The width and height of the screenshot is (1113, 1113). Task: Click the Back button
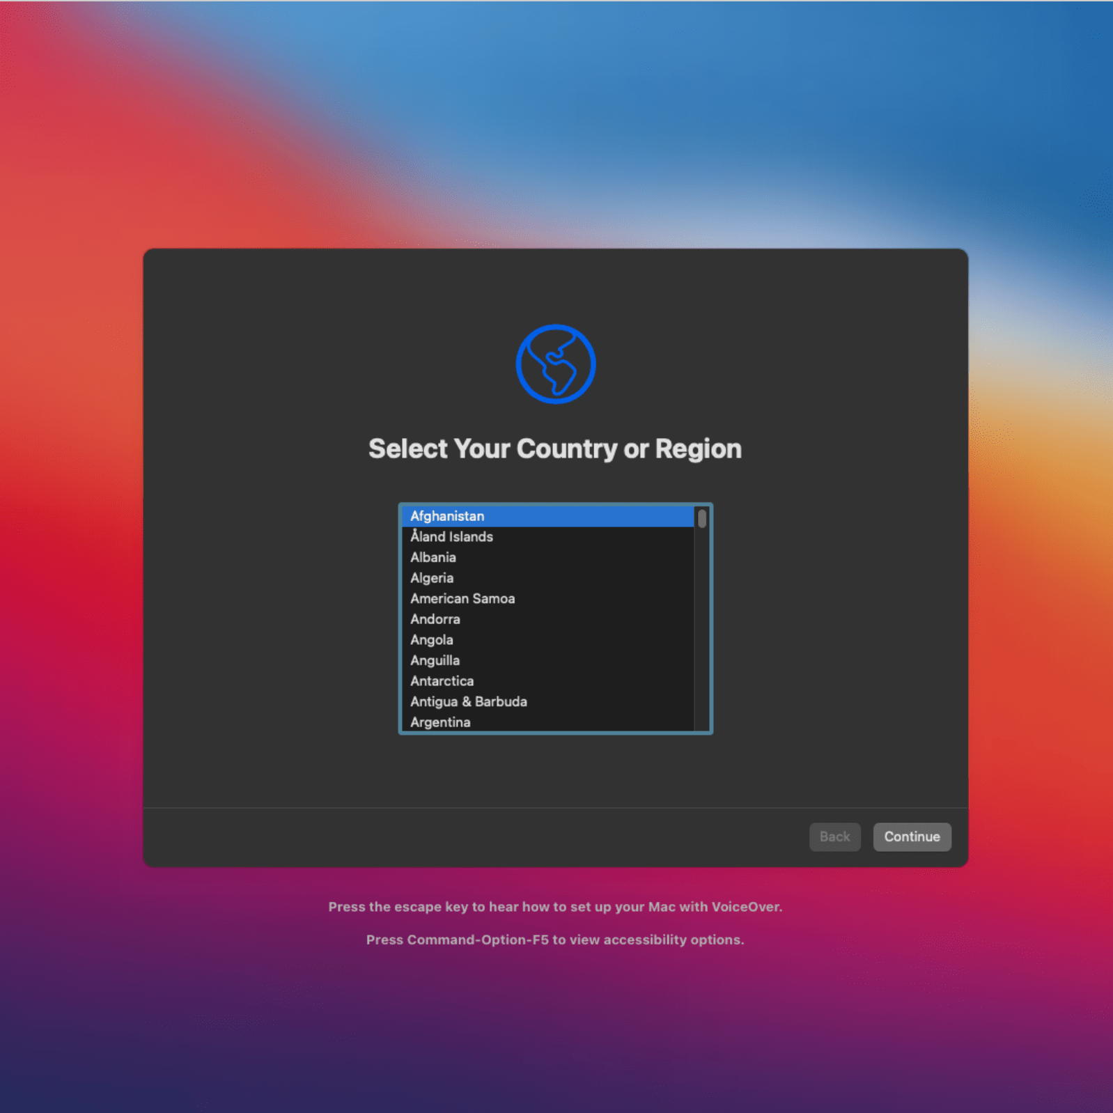pos(834,836)
